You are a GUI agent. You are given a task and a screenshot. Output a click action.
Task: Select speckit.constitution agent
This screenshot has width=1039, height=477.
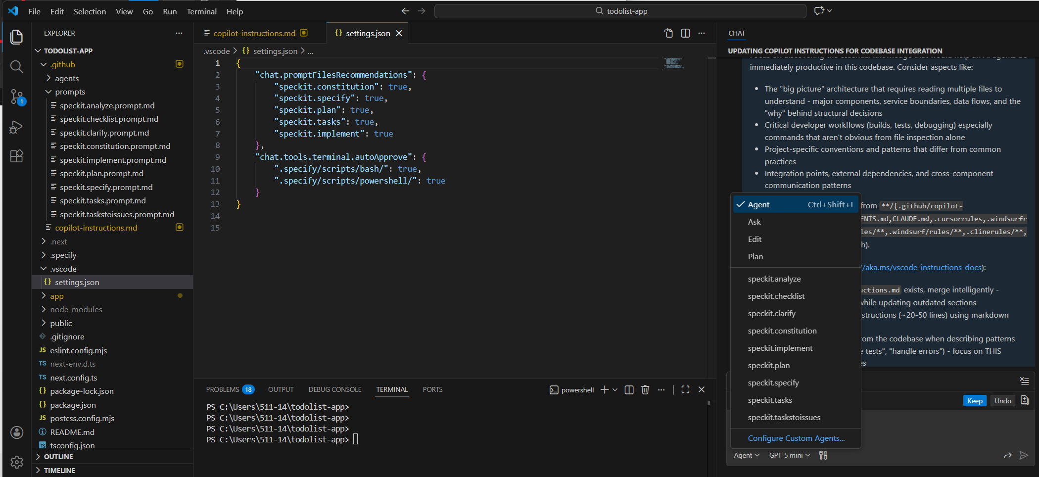click(796, 331)
